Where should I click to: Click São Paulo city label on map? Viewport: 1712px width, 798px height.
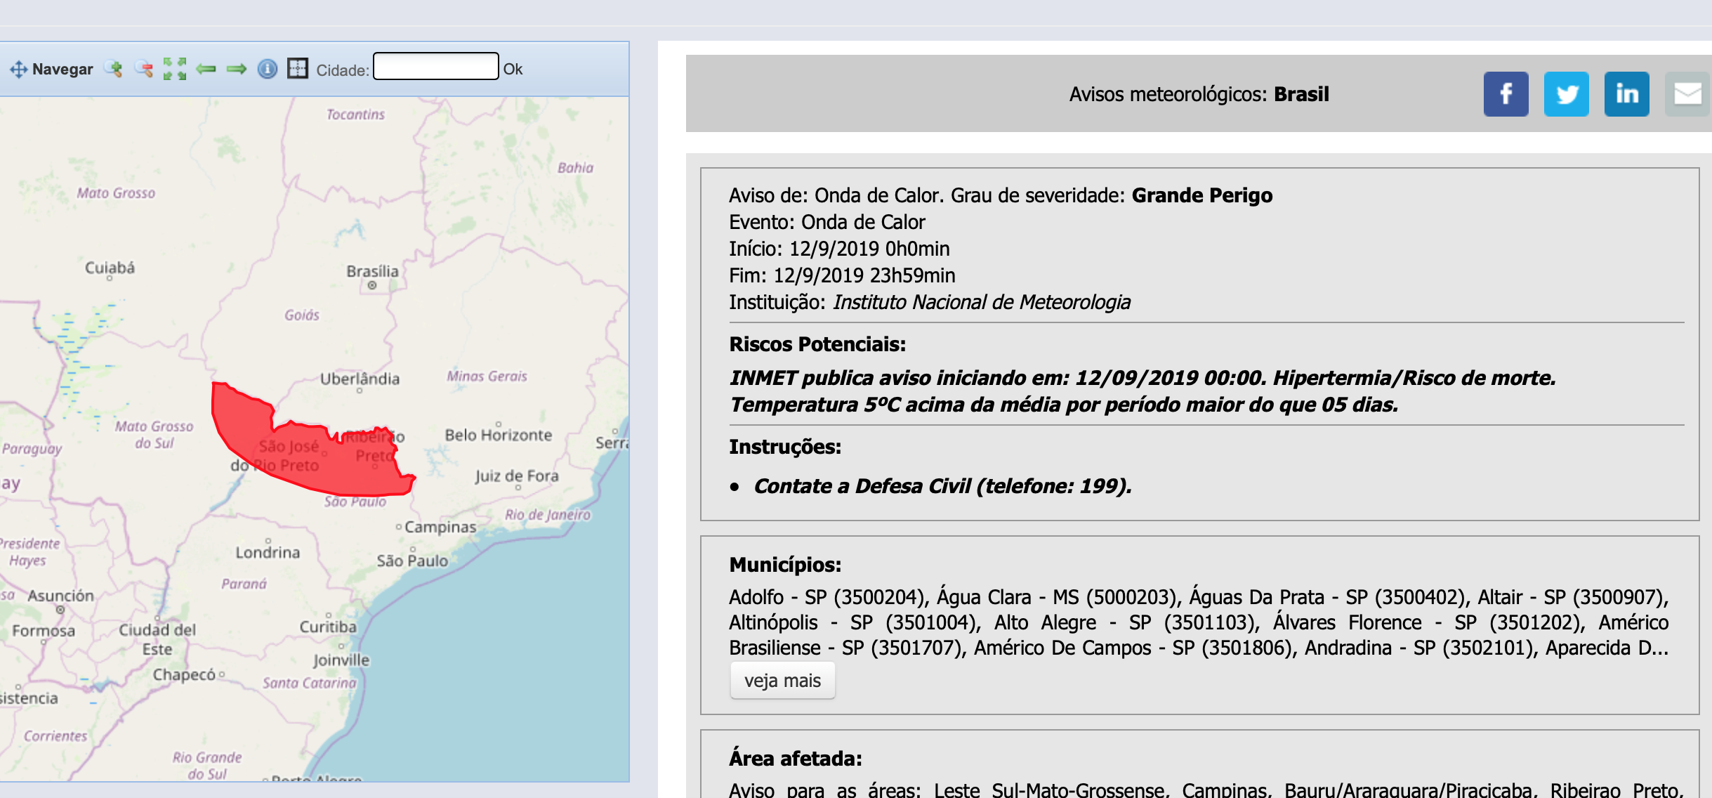(x=412, y=561)
